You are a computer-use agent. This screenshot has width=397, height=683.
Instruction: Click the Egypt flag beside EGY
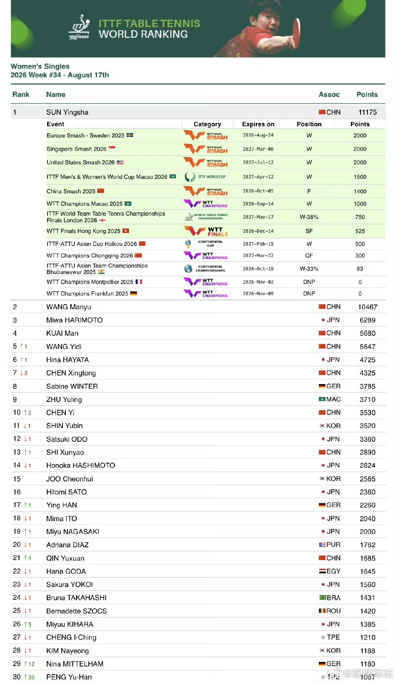coord(323,571)
